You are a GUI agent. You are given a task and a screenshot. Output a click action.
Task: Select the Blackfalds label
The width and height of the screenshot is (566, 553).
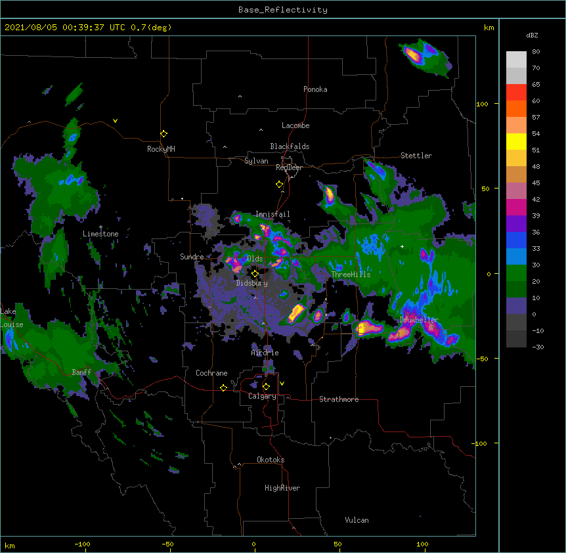(x=290, y=146)
